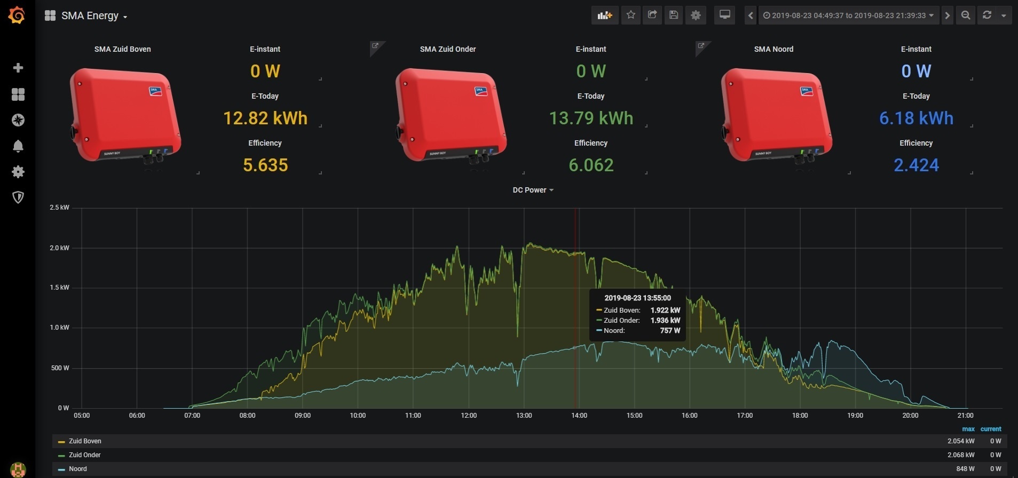Viewport: 1018px width, 478px height.
Task: Sort legend by the max column
Action: (x=968, y=429)
